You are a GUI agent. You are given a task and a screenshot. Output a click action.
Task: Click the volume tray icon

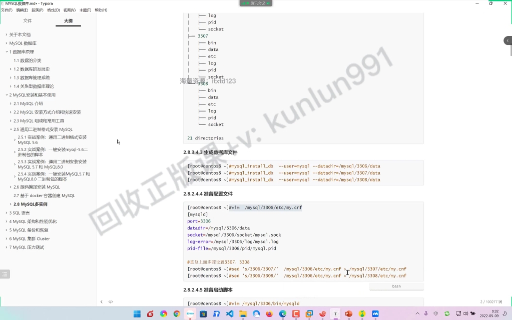coord(465,313)
